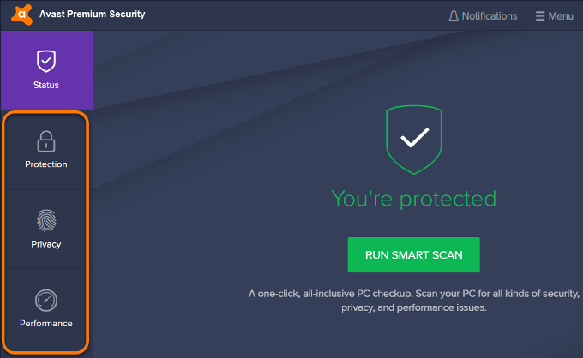Click the large green shield checkmark
Viewport: 583px width, 358px height.
point(414,140)
